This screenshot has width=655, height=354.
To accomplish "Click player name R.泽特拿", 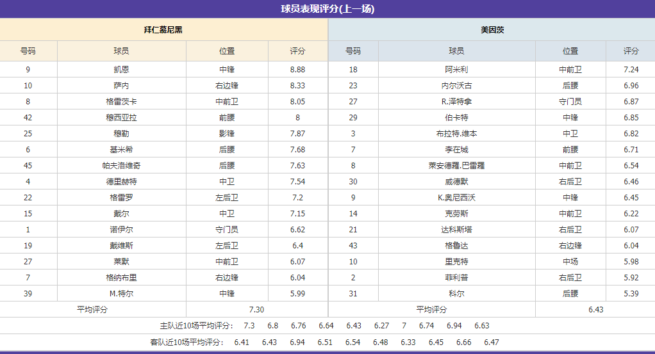I will [456, 101].
